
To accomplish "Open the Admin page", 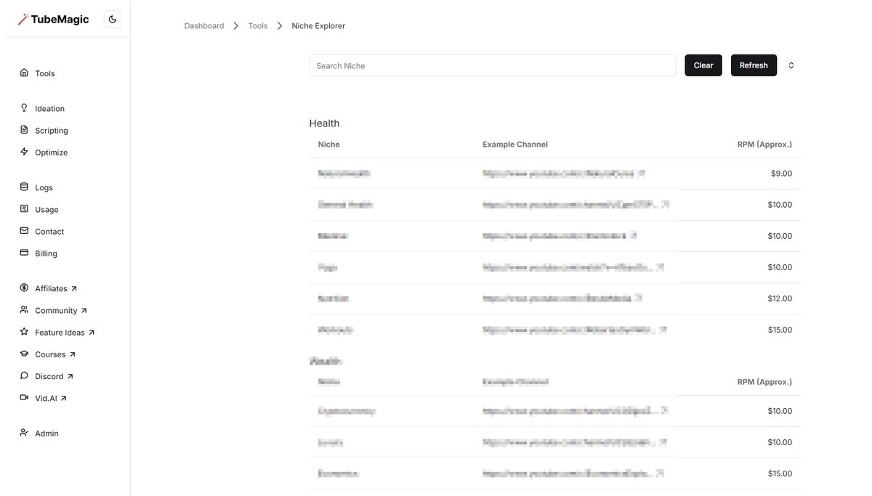I will coord(47,434).
